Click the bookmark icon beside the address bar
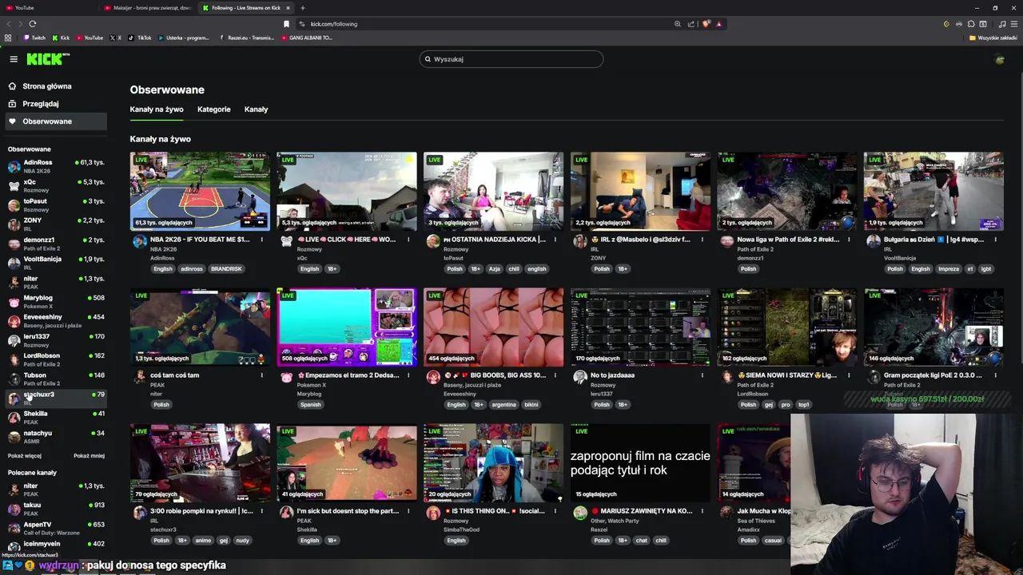 click(286, 24)
